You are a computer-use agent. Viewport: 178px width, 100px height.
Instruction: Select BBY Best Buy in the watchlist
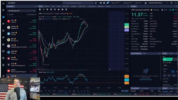(x=22, y=40)
